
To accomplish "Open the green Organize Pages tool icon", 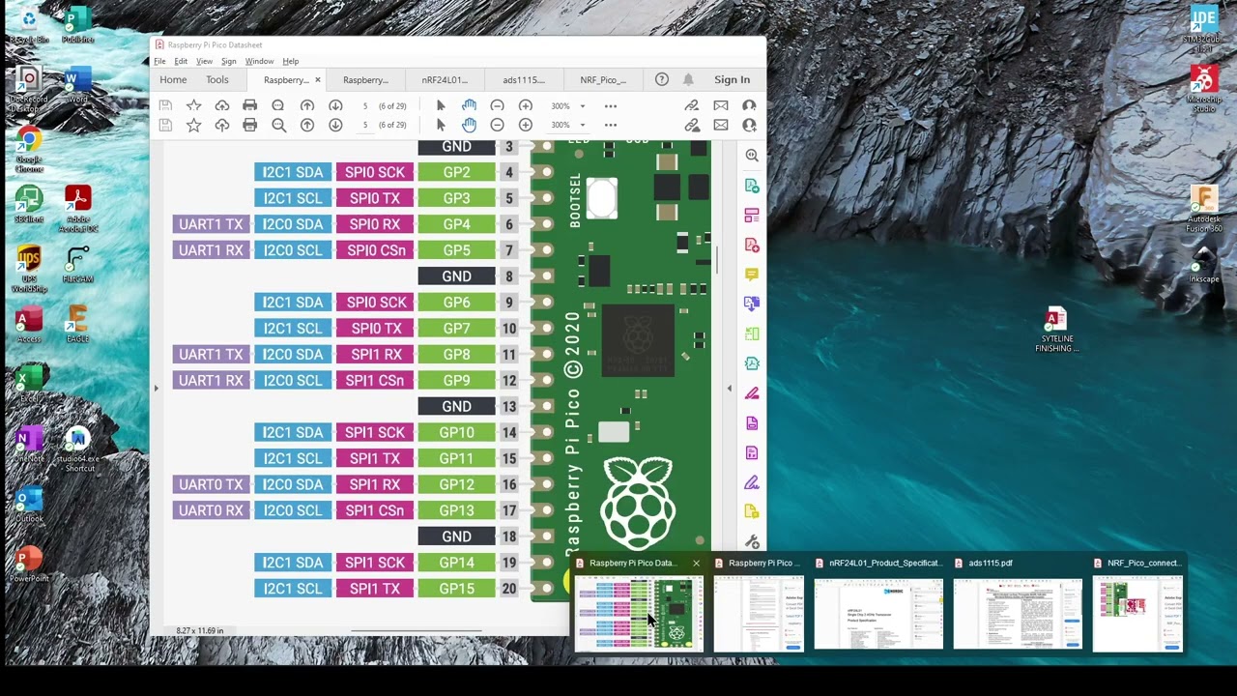I will [x=752, y=333].
